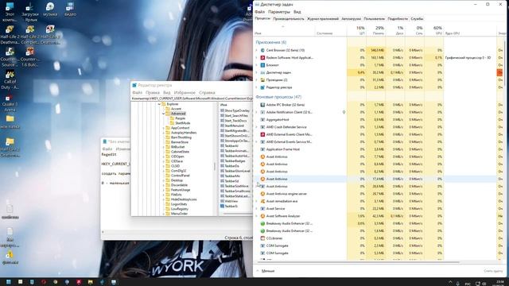The image size is (509, 286).
Task: Open the Windows Start button
Action: tap(9, 282)
